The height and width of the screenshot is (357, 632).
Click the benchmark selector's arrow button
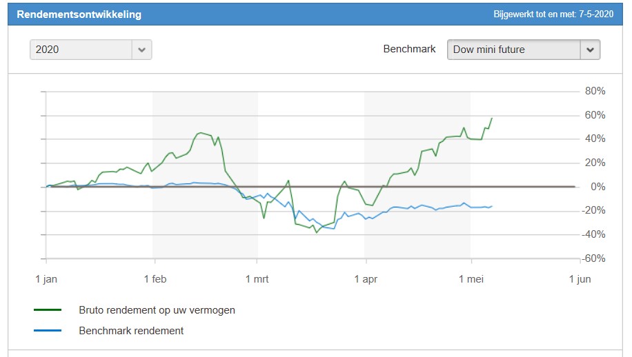pos(590,50)
